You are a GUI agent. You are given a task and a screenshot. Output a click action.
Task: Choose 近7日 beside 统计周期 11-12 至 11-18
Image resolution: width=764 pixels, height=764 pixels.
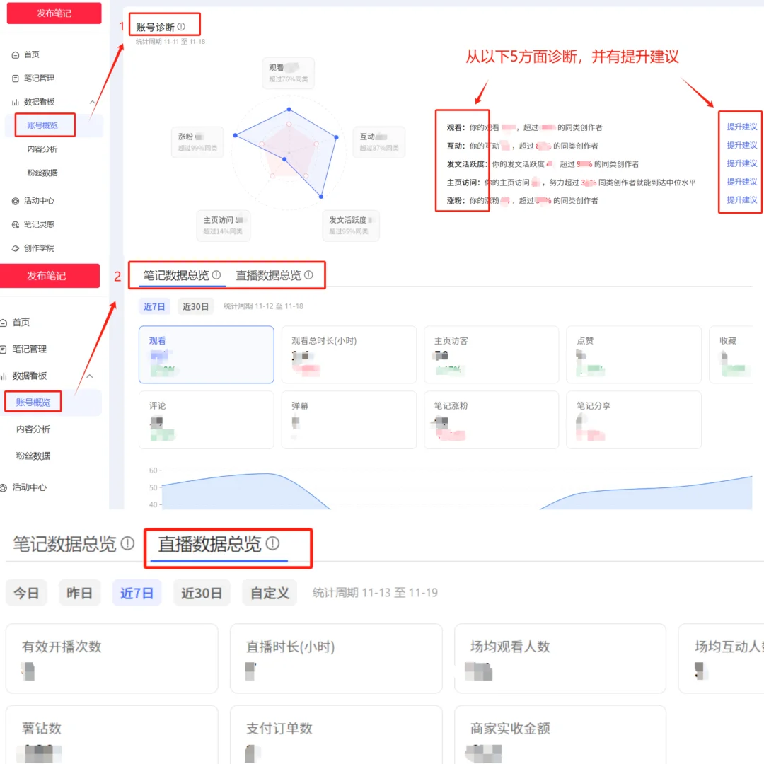[x=154, y=306]
